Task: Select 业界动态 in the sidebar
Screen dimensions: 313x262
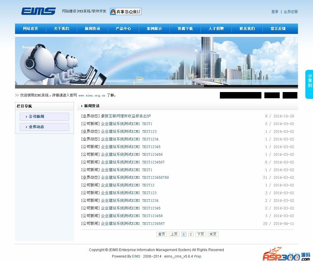Action: (x=45, y=127)
